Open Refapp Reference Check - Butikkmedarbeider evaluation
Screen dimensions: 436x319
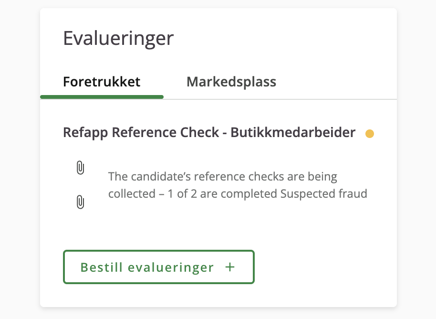tap(209, 132)
